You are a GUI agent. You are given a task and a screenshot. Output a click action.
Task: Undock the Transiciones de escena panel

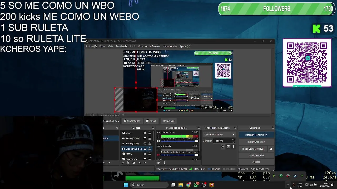pyautogui.click(x=235, y=128)
